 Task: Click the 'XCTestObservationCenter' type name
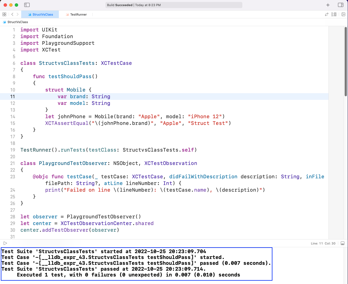[96, 223]
